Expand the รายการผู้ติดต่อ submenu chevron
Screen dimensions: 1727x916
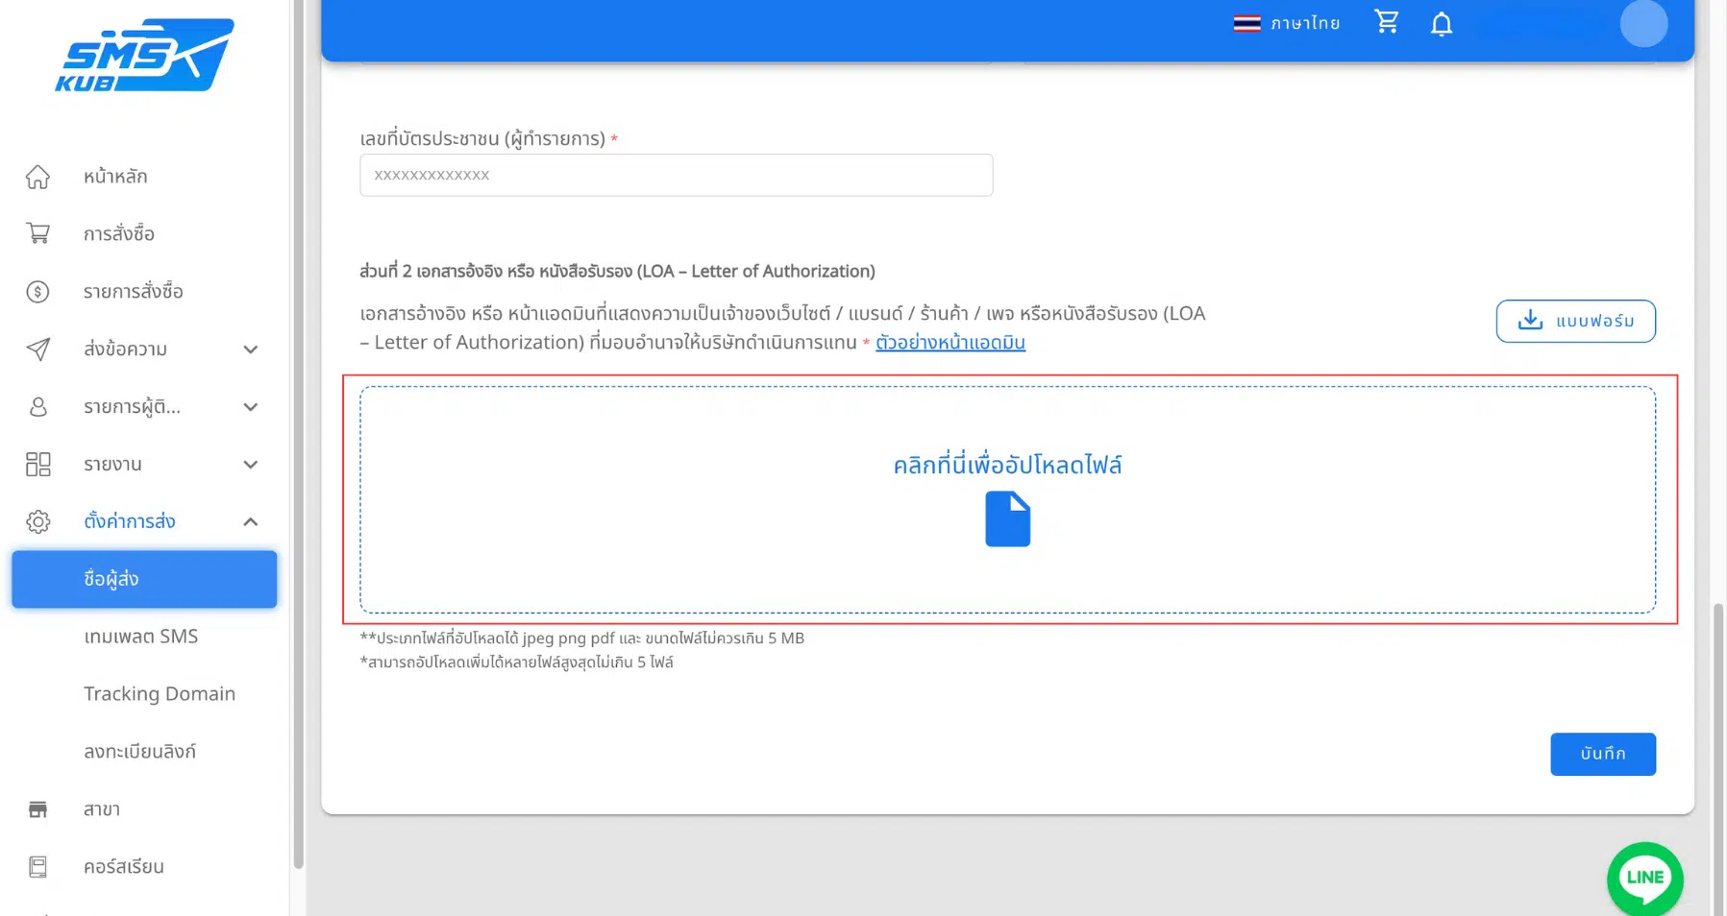click(251, 407)
